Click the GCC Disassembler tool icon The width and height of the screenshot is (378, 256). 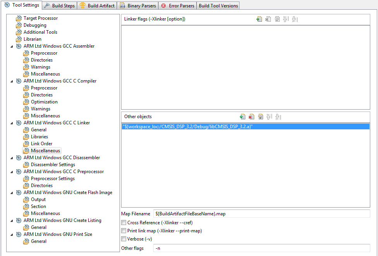click(19, 158)
